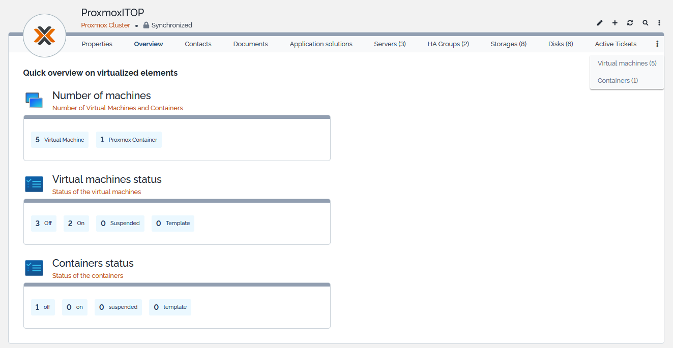Viewport: 673px width, 348px height.
Task: Open the header kebab actions menu
Action: [x=659, y=23]
